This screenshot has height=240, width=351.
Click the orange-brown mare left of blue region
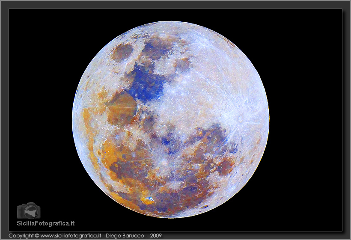pos(122,108)
